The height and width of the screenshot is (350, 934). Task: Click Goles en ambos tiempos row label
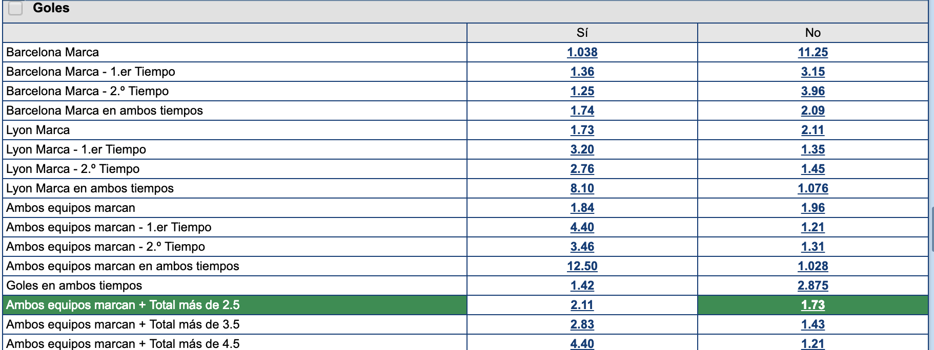pyautogui.click(x=74, y=286)
